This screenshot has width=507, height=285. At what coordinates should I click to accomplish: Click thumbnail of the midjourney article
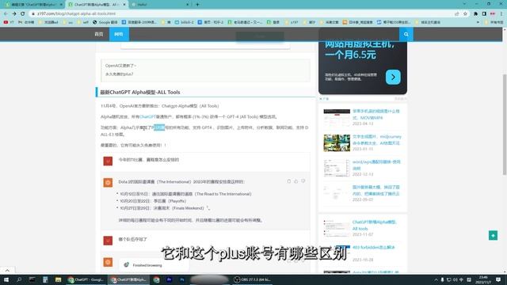(x=337, y=142)
